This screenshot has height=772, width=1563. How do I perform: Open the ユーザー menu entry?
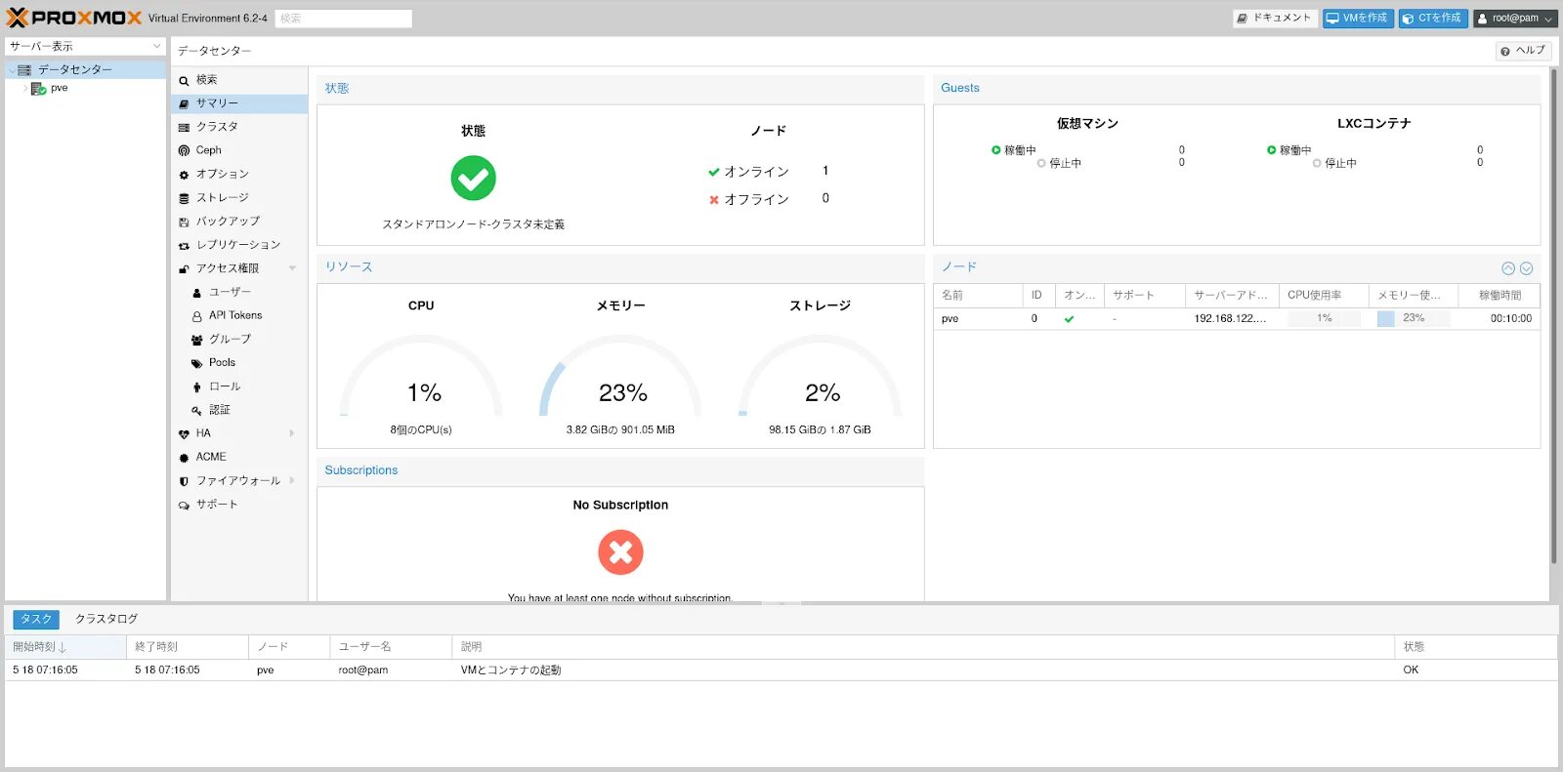point(239,292)
